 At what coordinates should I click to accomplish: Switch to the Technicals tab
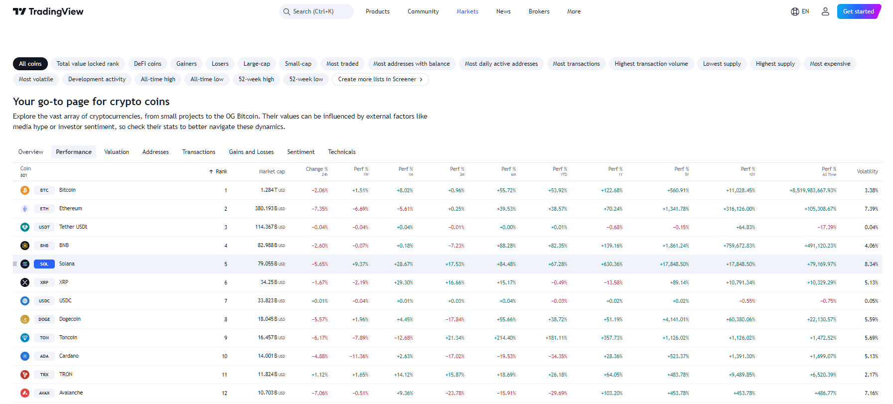342,152
